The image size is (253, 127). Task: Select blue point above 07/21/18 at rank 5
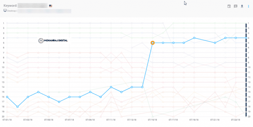point(215,43)
